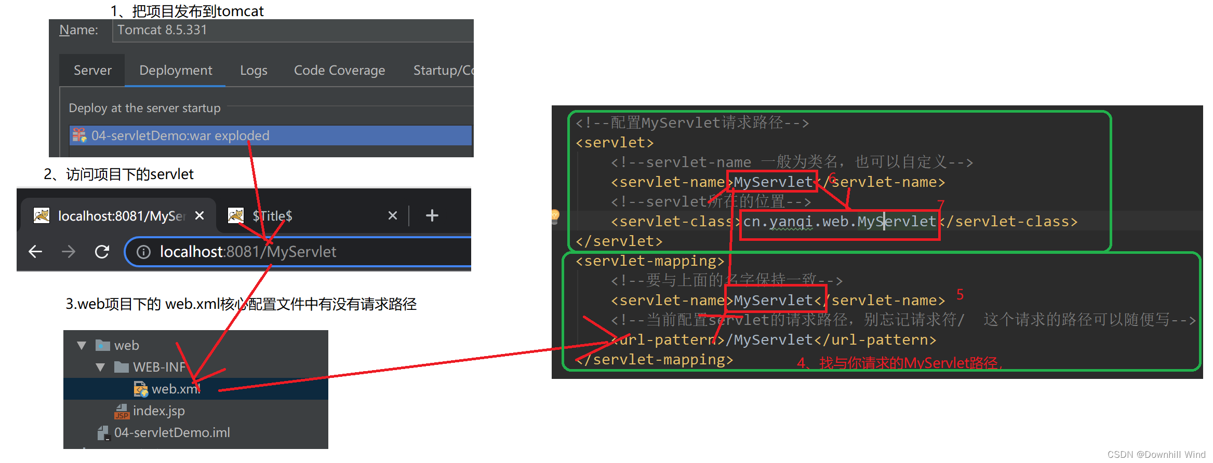The width and height of the screenshot is (1213, 463).
Task: Select the 04-servletDemo:war exploded artifact
Action: point(270,135)
